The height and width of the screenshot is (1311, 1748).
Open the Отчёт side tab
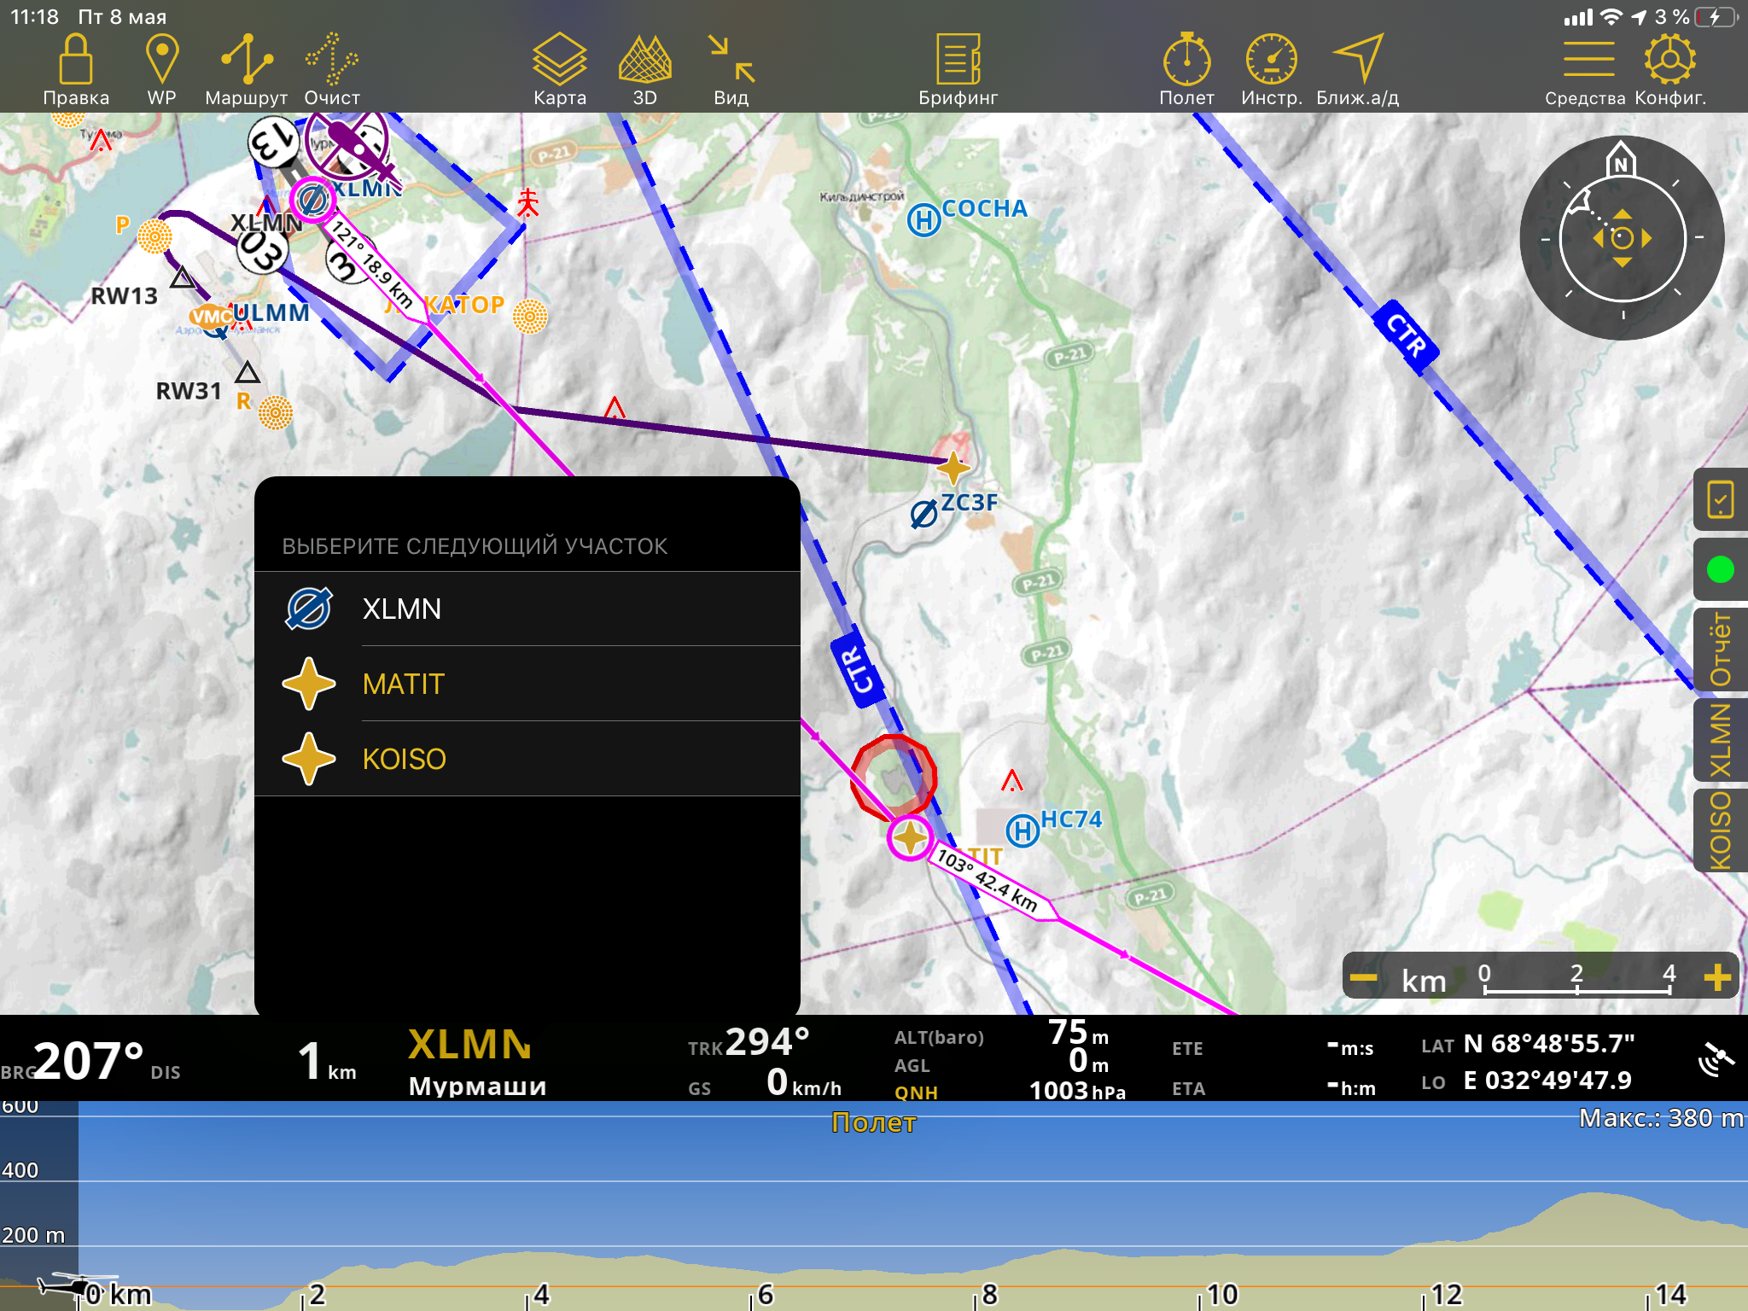point(1720,650)
